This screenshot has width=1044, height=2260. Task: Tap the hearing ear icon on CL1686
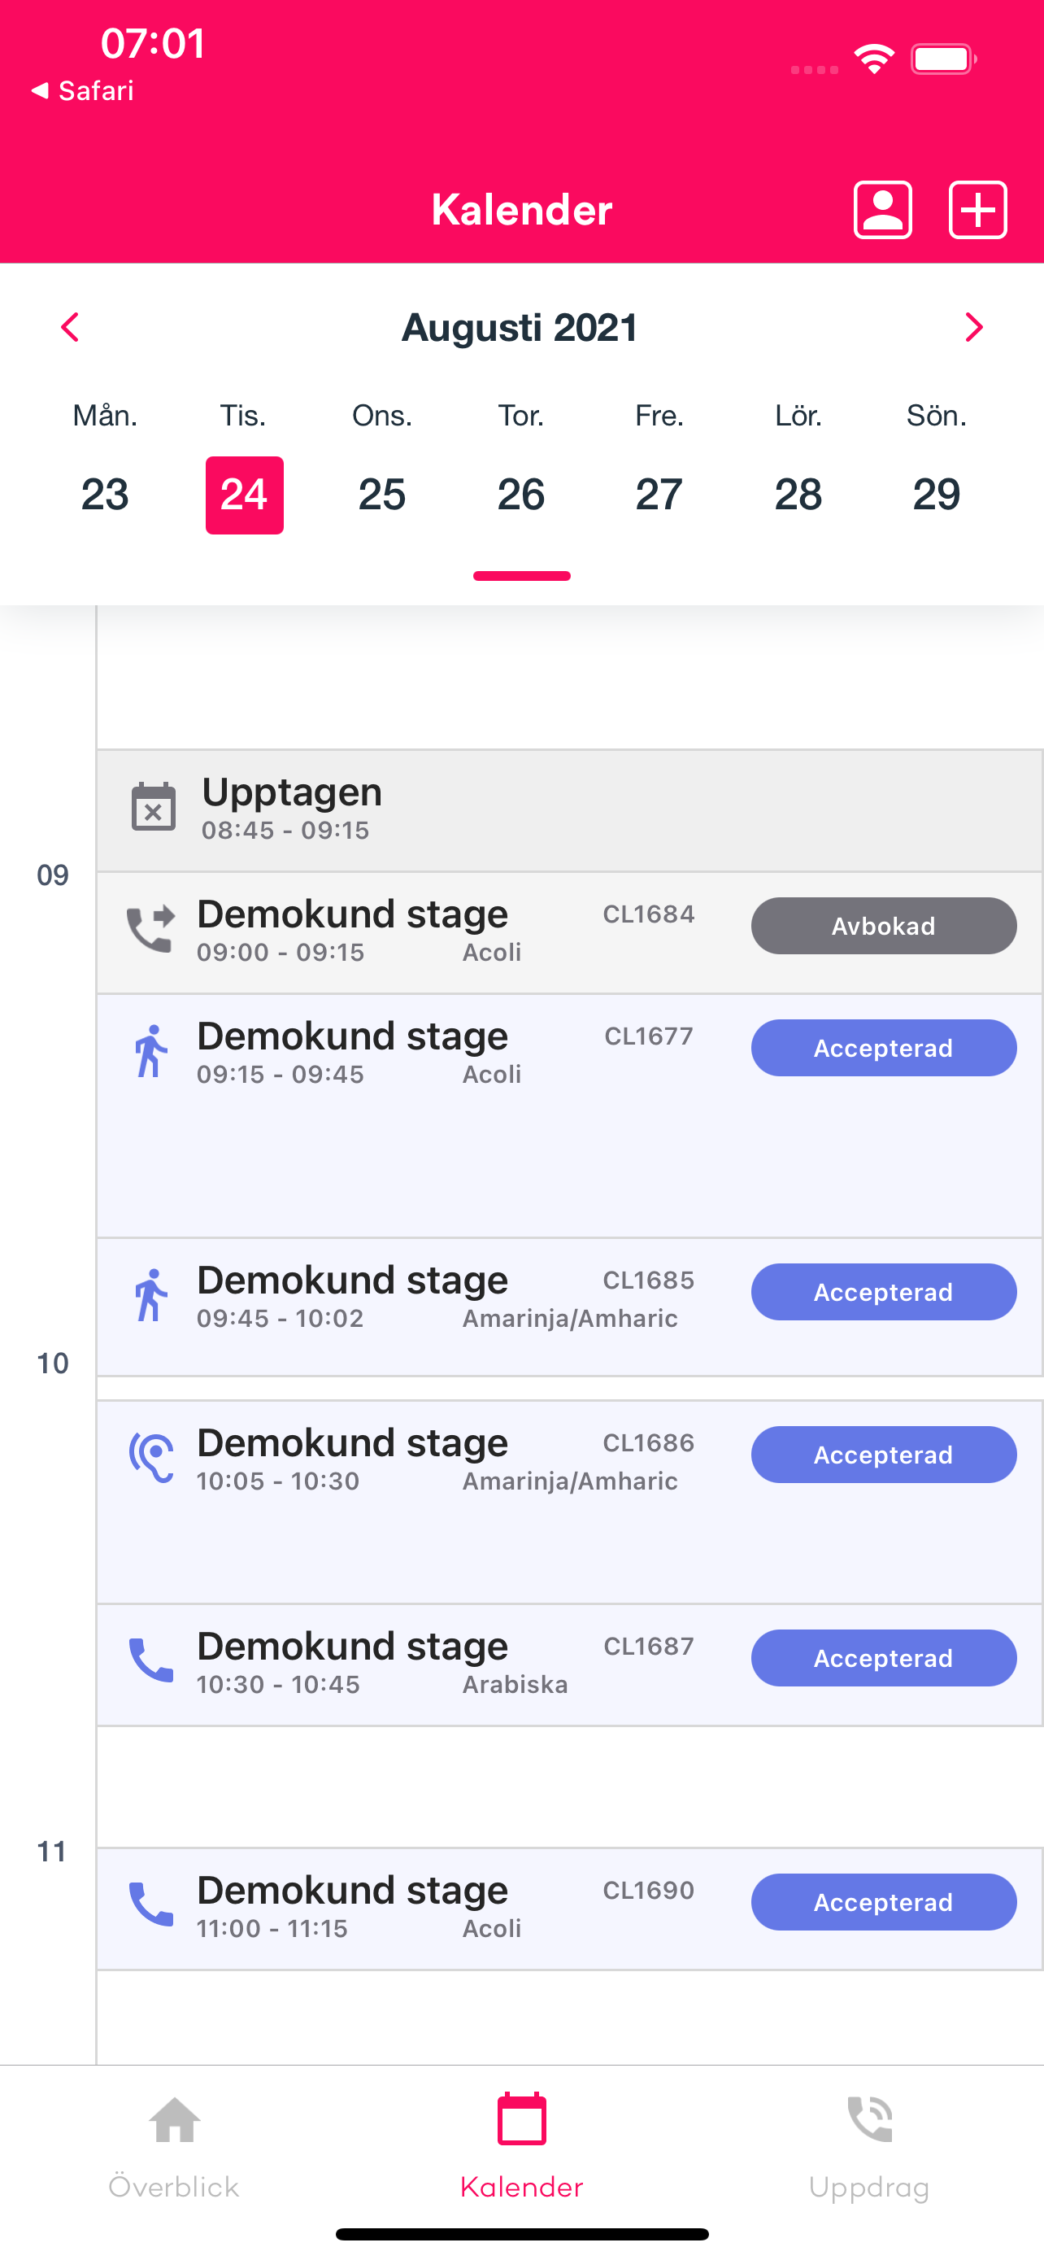152,1457
